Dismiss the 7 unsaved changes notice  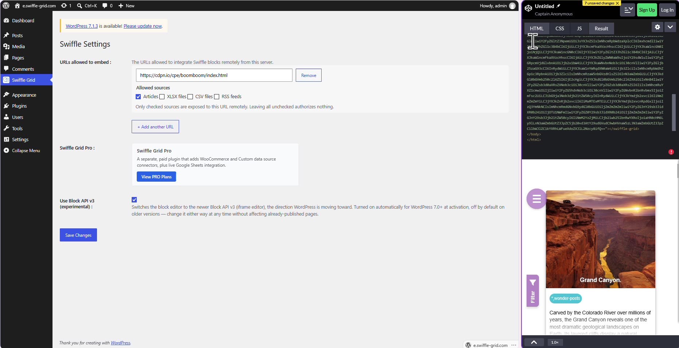[617, 3]
